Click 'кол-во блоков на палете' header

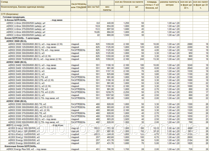(x=129, y=2)
